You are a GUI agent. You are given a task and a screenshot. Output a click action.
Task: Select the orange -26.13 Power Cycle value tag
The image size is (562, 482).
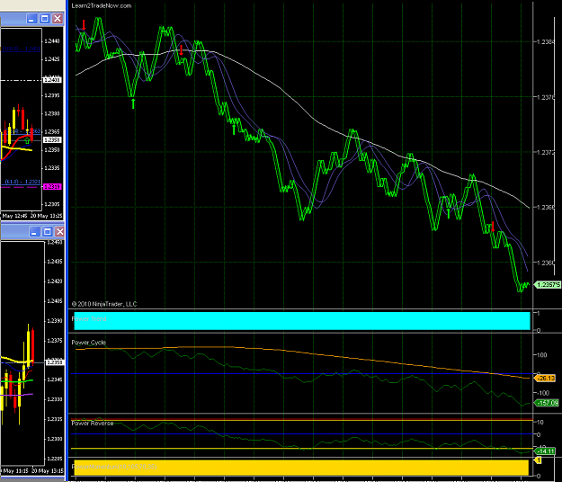click(545, 378)
